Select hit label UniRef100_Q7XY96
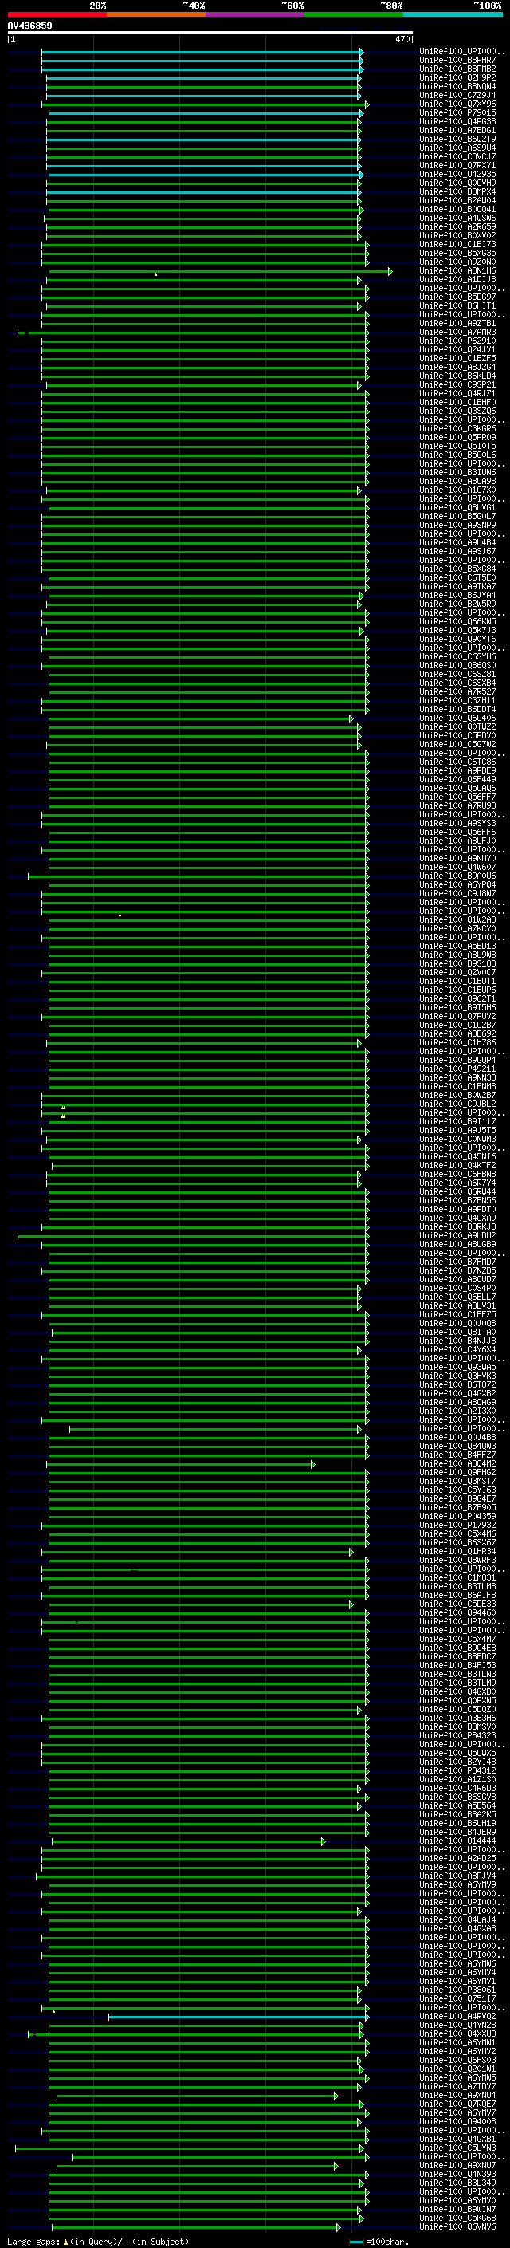This screenshot has height=2248, width=510. 457,104
